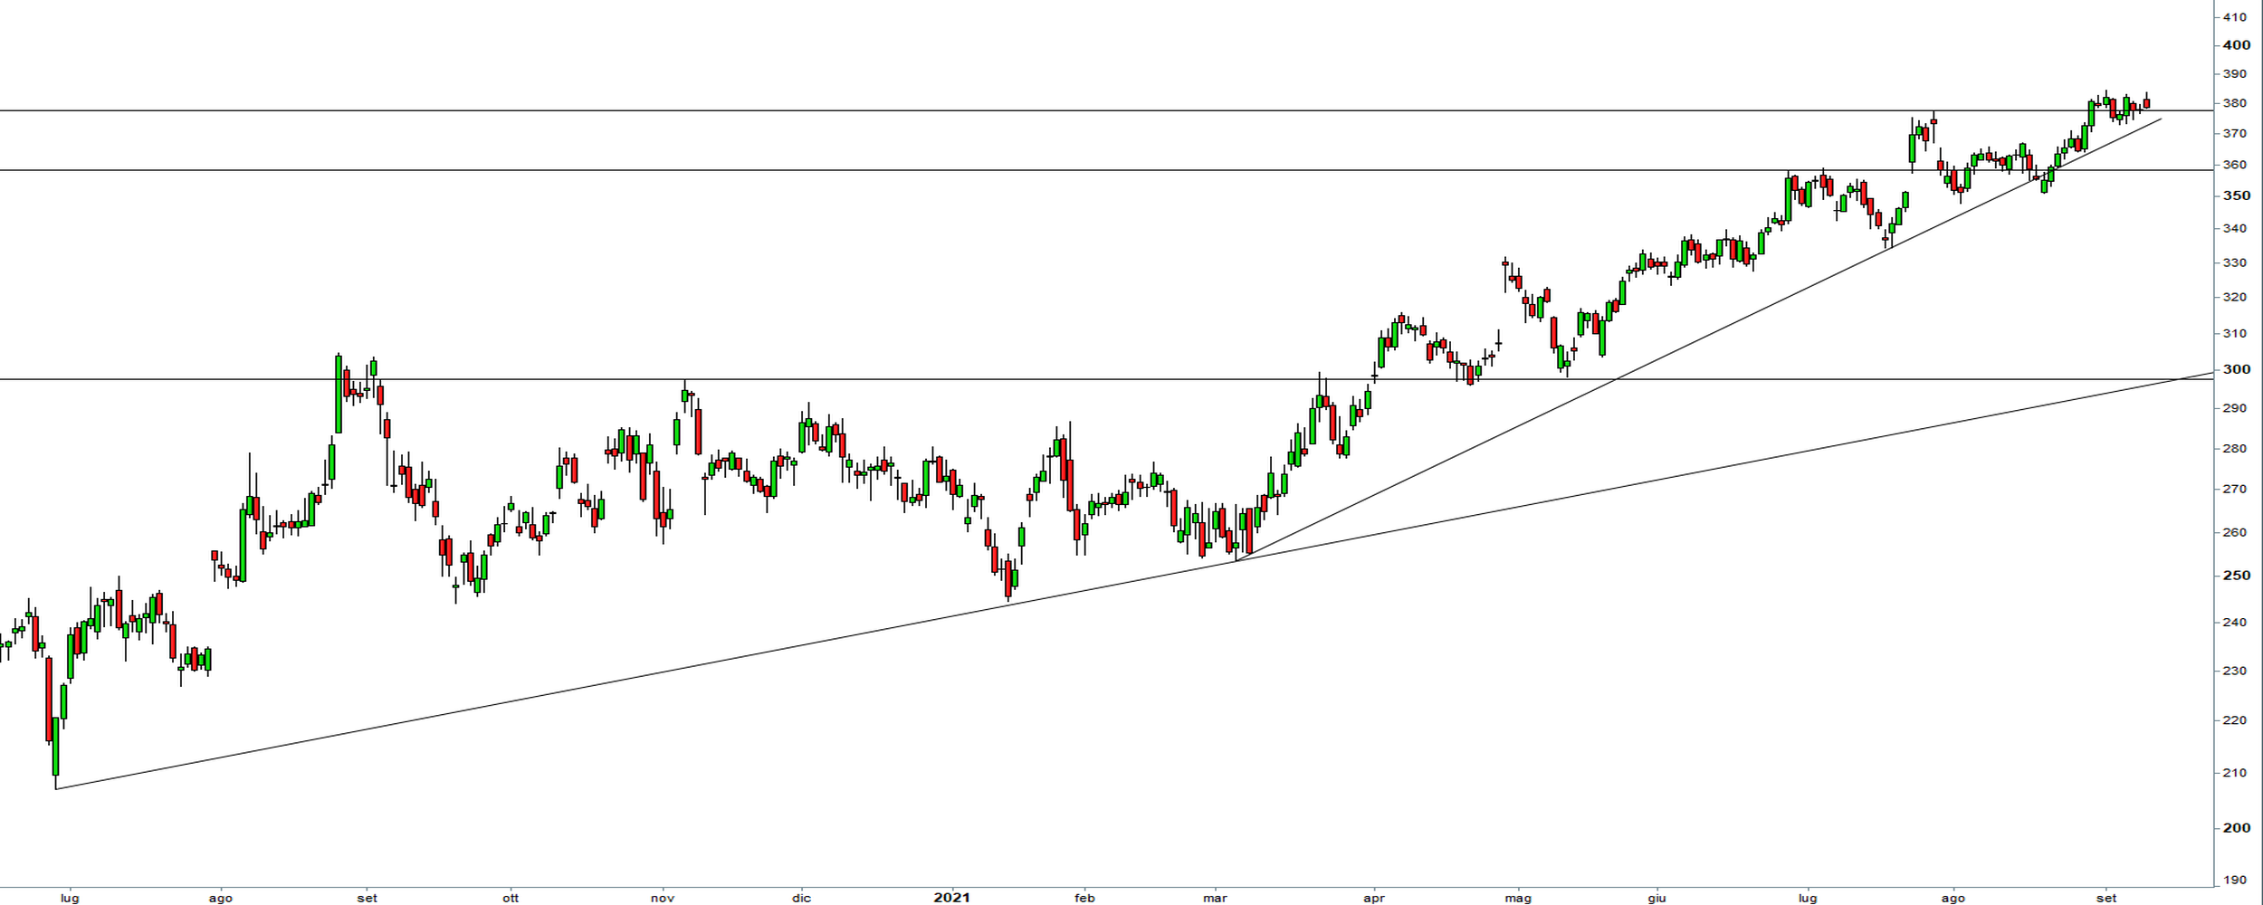Click the 410 label atop price axis
The height and width of the screenshot is (905, 2263).
2236,16
